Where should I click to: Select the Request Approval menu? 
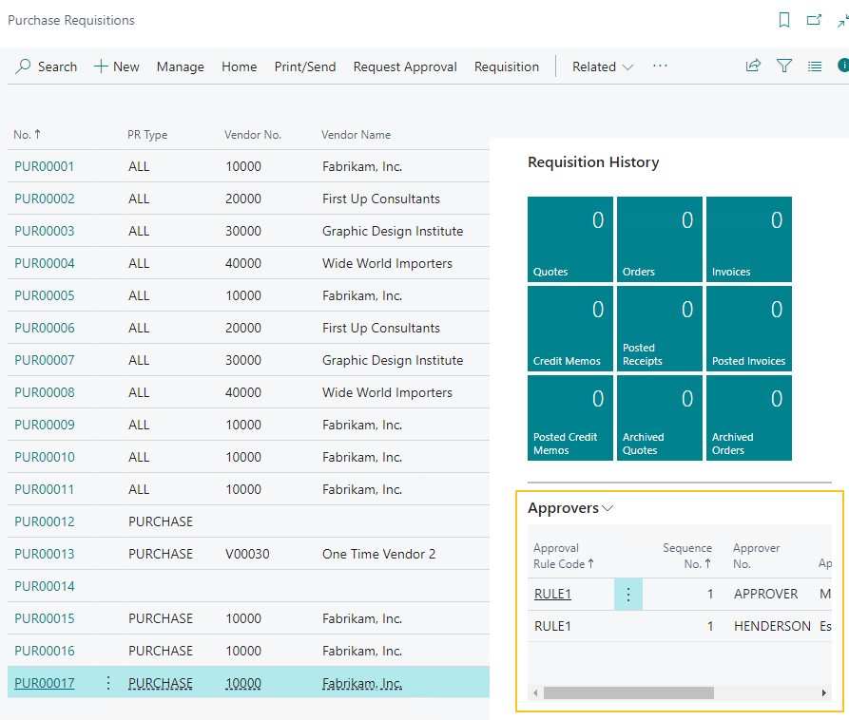pyautogui.click(x=404, y=66)
